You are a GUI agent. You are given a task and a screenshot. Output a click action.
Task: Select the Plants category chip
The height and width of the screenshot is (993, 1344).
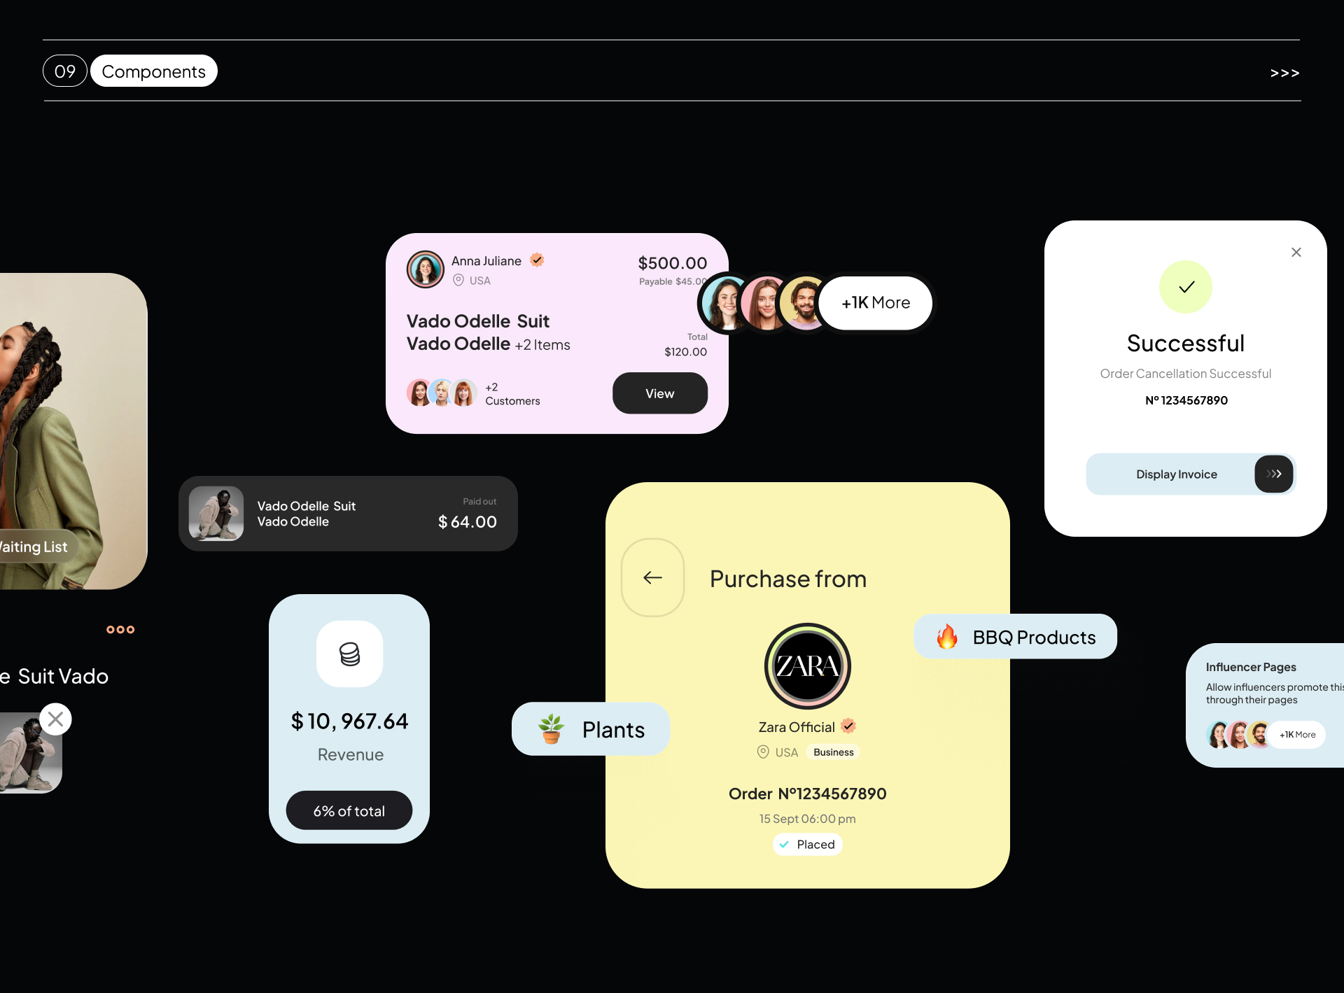[590, 729]
